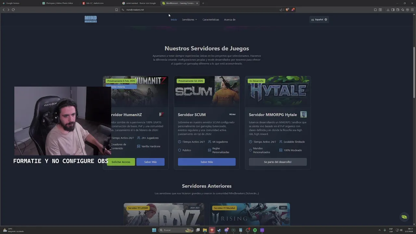Viewport: 416px width, 234px height.
Task: Open Discord from taskbar
Action: [226, 230]
